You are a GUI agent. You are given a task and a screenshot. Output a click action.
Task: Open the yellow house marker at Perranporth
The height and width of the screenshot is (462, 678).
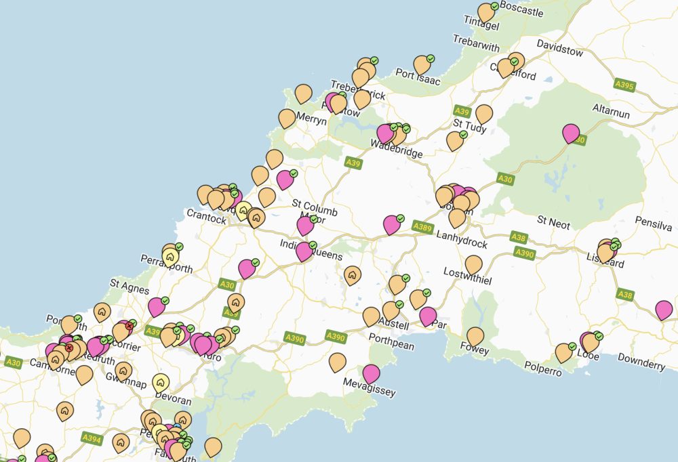click(x=169, y=257)
